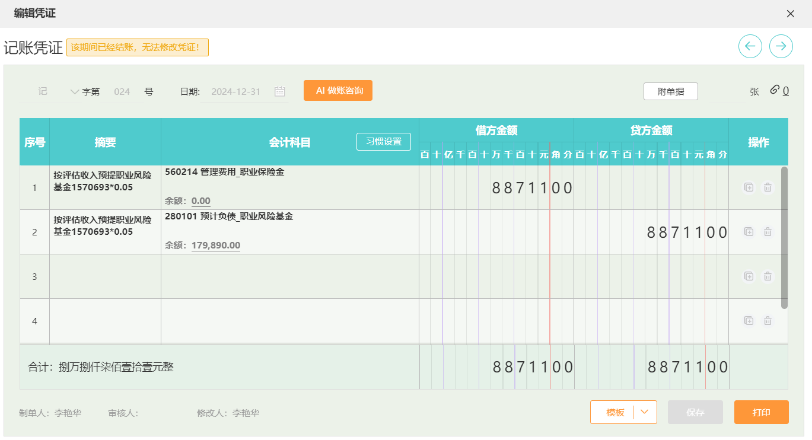Click the 附单据 button

coord(670,91)
